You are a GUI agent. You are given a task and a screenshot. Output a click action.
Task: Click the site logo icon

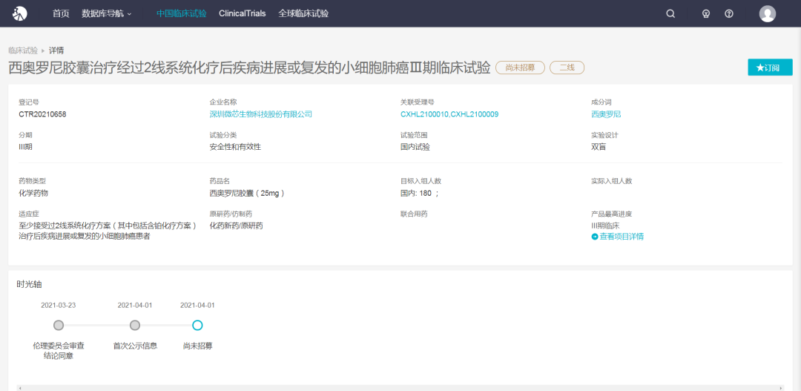point(19,14)
